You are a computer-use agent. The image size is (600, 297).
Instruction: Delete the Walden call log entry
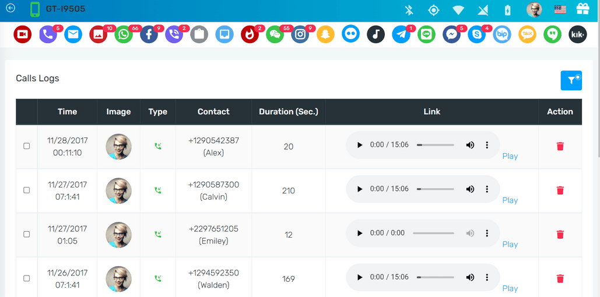point(560,278)
